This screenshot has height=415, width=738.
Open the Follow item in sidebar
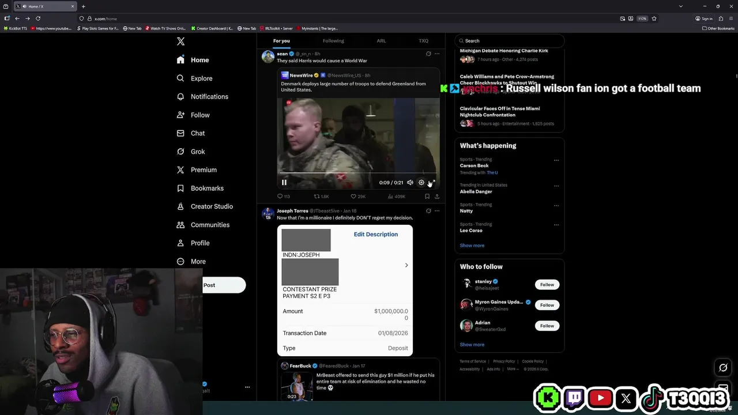click(193, 115)
